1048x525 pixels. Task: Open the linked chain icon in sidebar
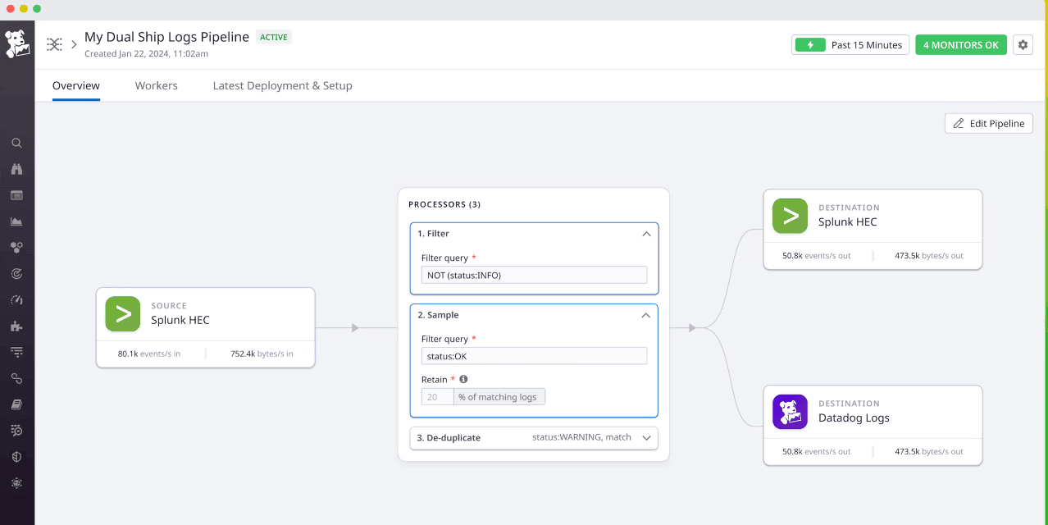[x=16, y=378]
